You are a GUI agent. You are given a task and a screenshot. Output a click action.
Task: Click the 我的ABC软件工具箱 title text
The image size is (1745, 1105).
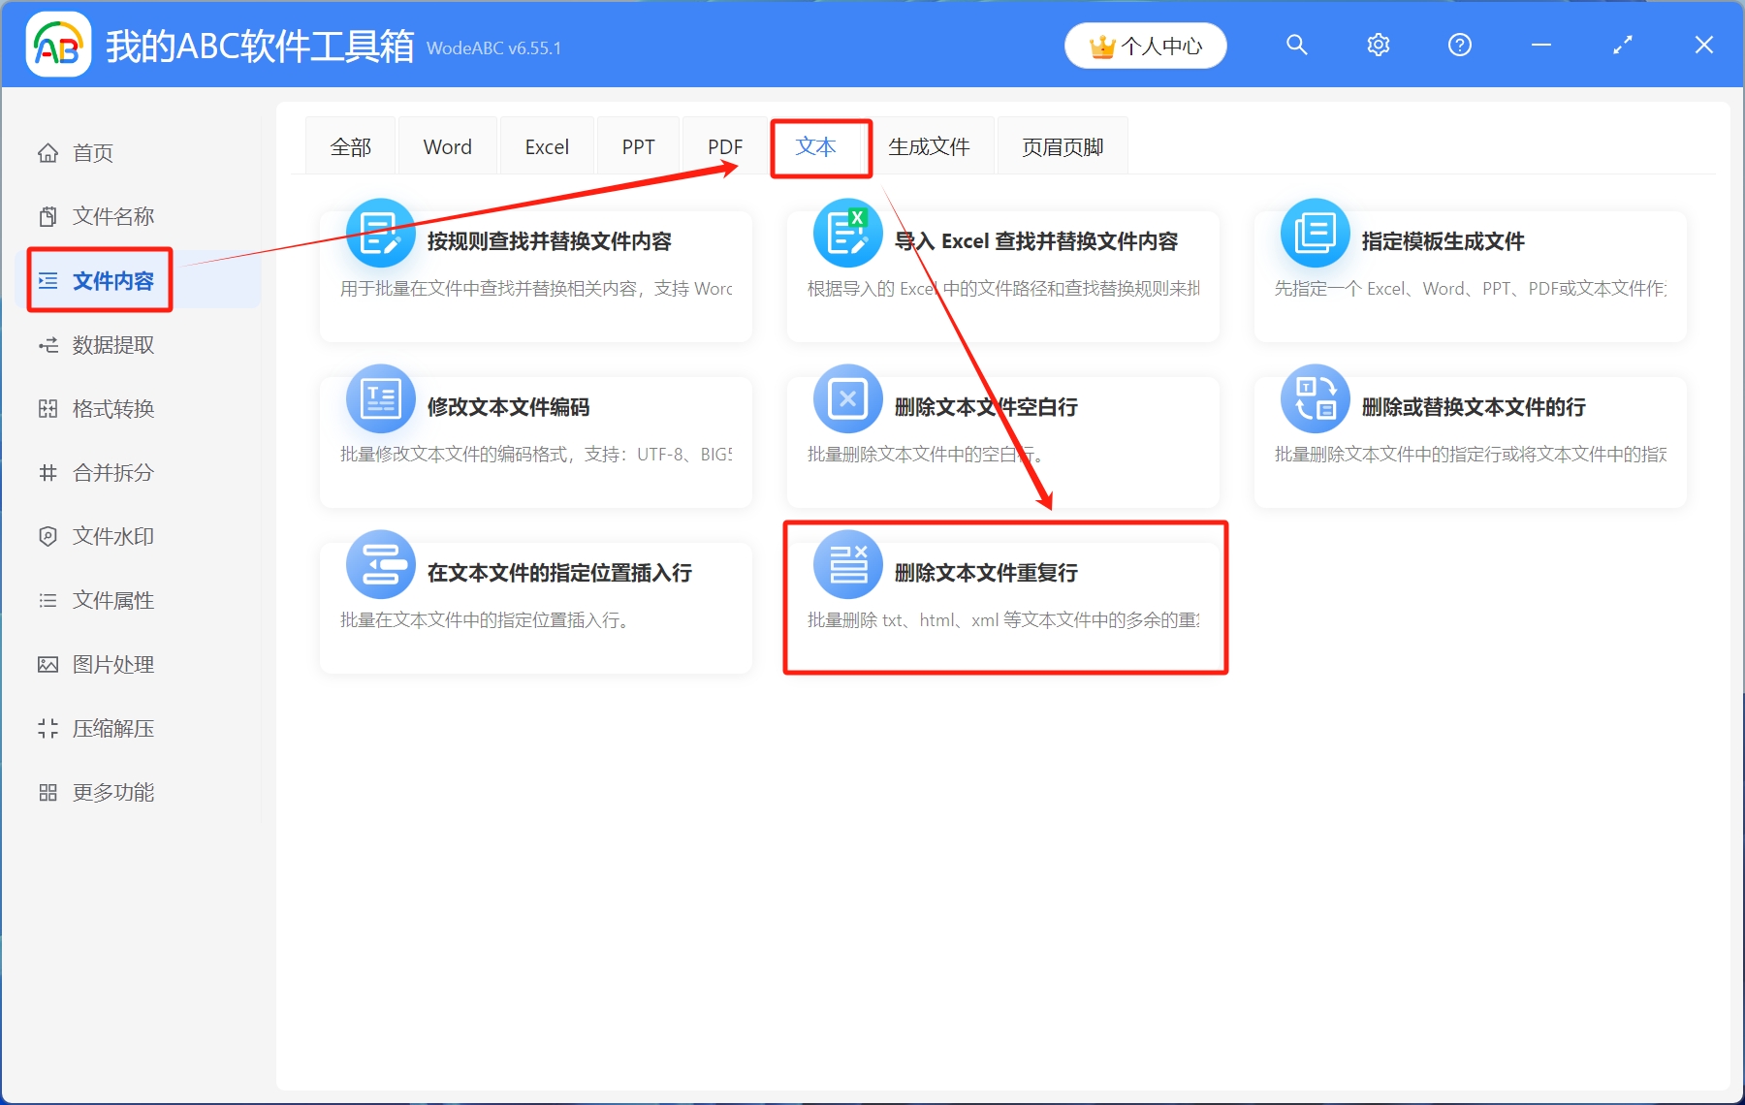pos(260,46)
